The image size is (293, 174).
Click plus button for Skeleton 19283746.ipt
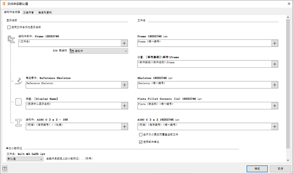[275, 85]
